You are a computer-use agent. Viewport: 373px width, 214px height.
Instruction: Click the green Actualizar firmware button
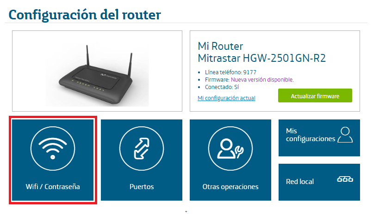315,95
